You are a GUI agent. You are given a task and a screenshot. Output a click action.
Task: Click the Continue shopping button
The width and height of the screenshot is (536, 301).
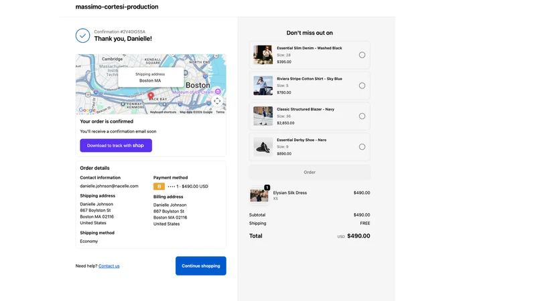200,266
